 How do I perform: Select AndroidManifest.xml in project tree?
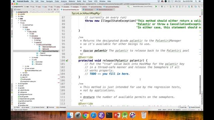tap(34, 71)
